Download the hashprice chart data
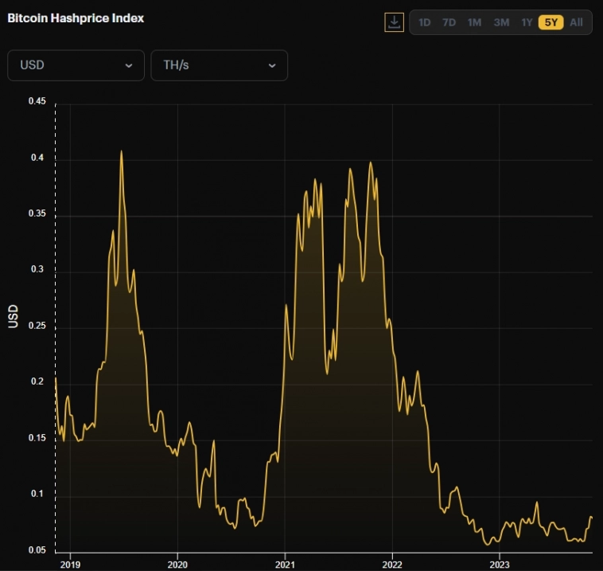Image resolution: width=603 pixels, height=571 pixels. (394, 22)
